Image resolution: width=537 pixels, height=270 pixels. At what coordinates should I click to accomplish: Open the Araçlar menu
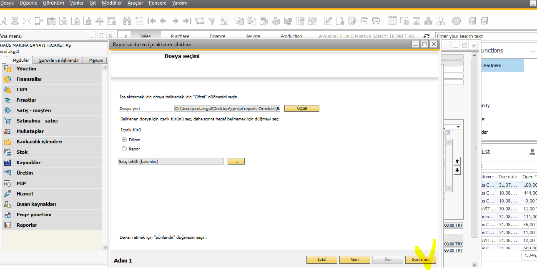[135, 3]
